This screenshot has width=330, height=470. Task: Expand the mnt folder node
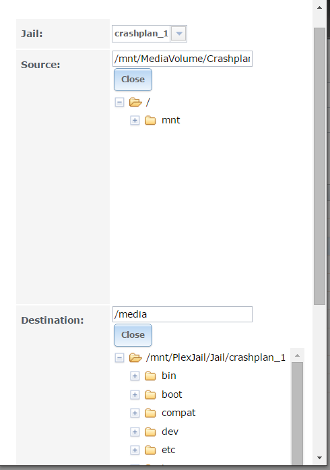[x=135, y=121]
